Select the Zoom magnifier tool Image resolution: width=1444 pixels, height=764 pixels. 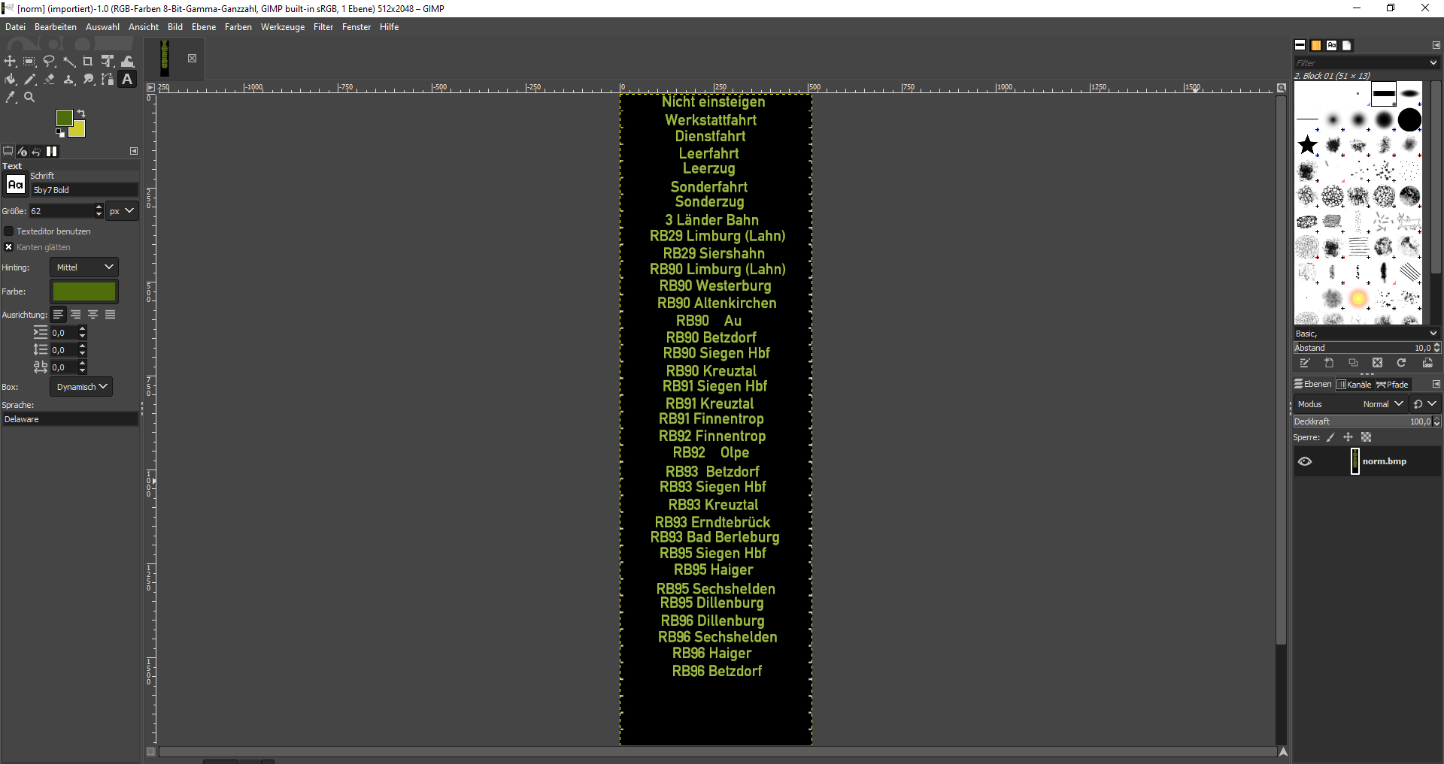pos(30,98)
